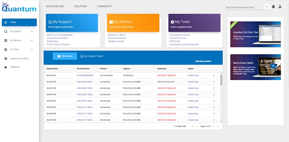
Task: Go to the previous page arrow
Action: [197, 126]
